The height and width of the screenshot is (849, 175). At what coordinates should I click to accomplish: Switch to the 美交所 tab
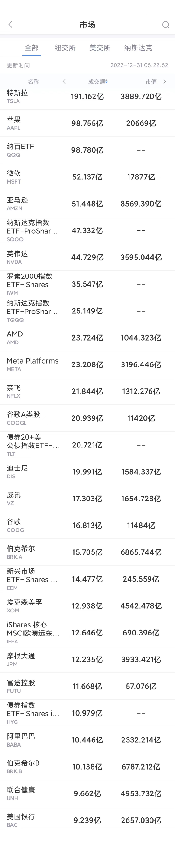(100, 48)
